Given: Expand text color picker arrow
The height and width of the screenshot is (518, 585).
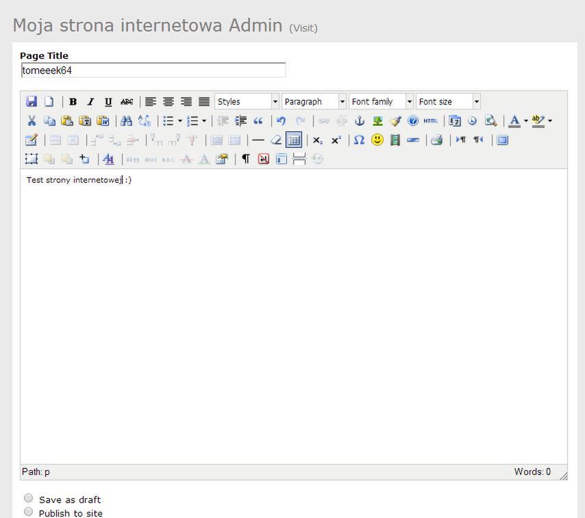Looking at the screenshot, I should point(526,120).
